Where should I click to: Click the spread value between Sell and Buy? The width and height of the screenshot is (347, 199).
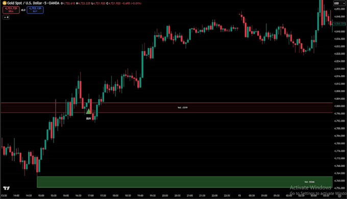(x=23, y=10)
